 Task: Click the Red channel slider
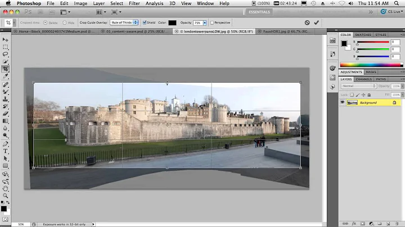pos(373,42)
